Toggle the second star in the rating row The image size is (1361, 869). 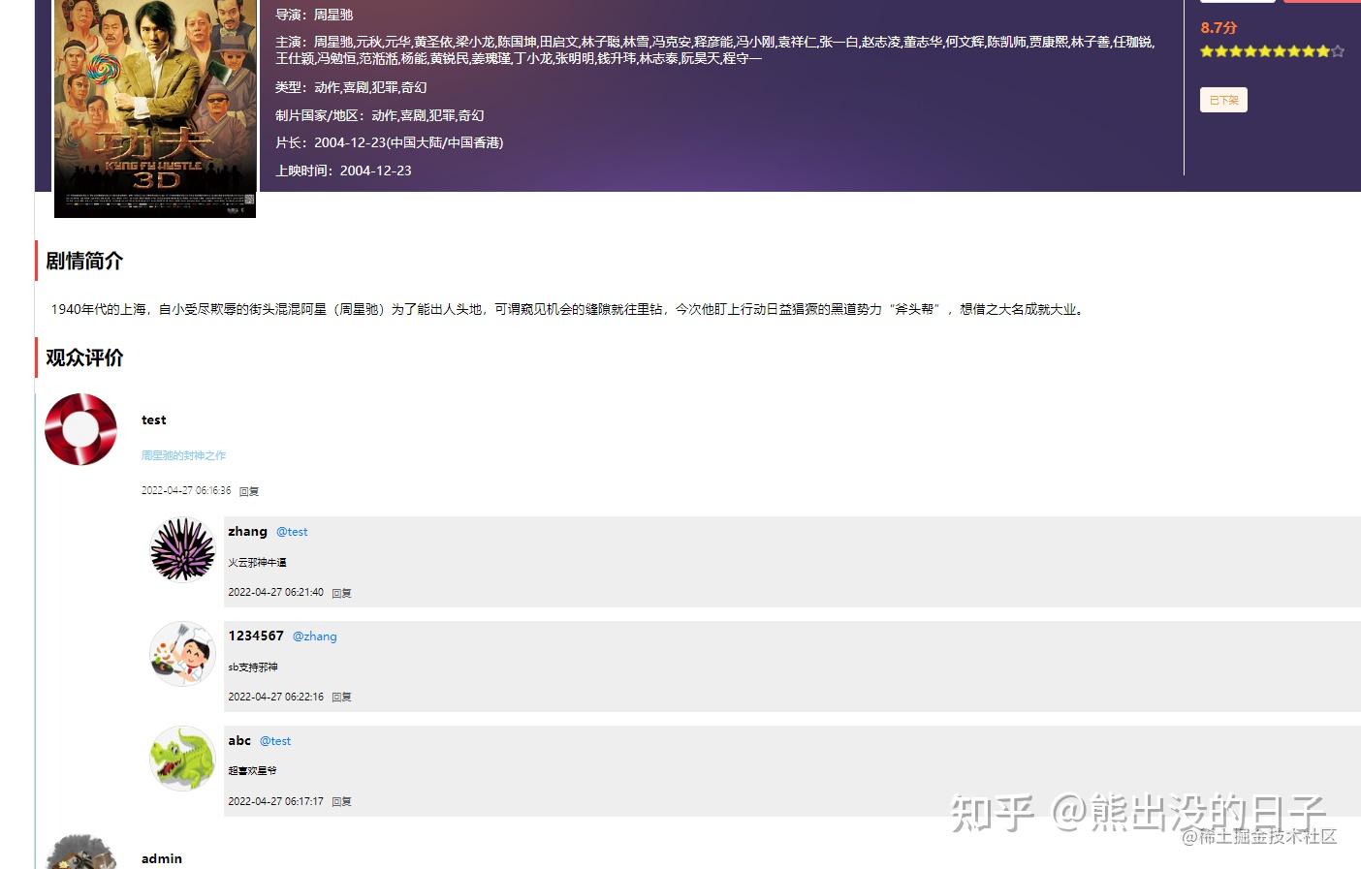pyautogui.click(x=1223, y=51)
